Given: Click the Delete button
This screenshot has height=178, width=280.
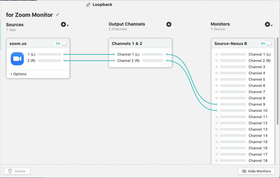Looking at the screenshot, I should point(17,171).
